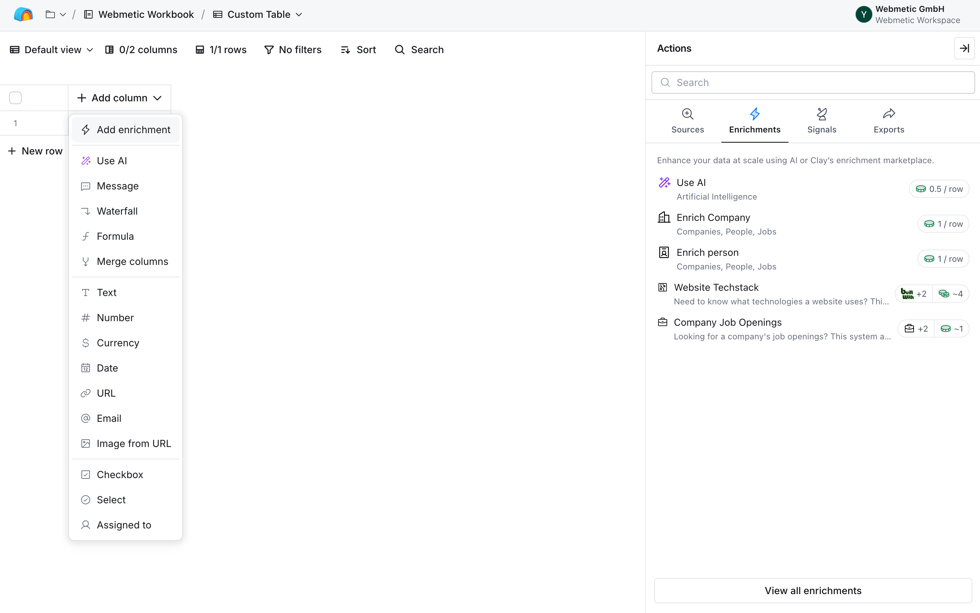Click the Text column type icon

point(86,293)
